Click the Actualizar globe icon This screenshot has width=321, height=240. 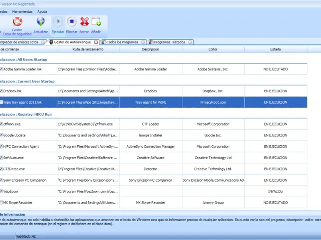[x=41, y=22]
